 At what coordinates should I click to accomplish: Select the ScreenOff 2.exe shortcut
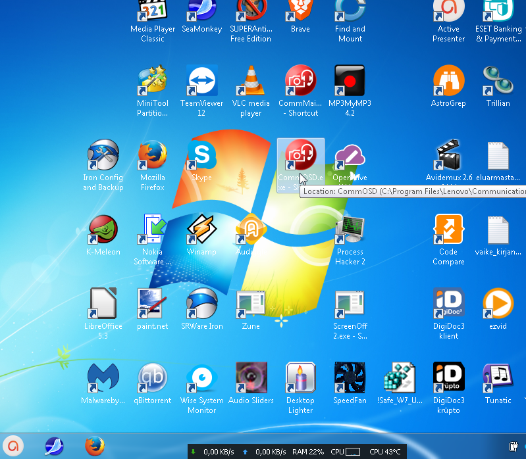350,304
